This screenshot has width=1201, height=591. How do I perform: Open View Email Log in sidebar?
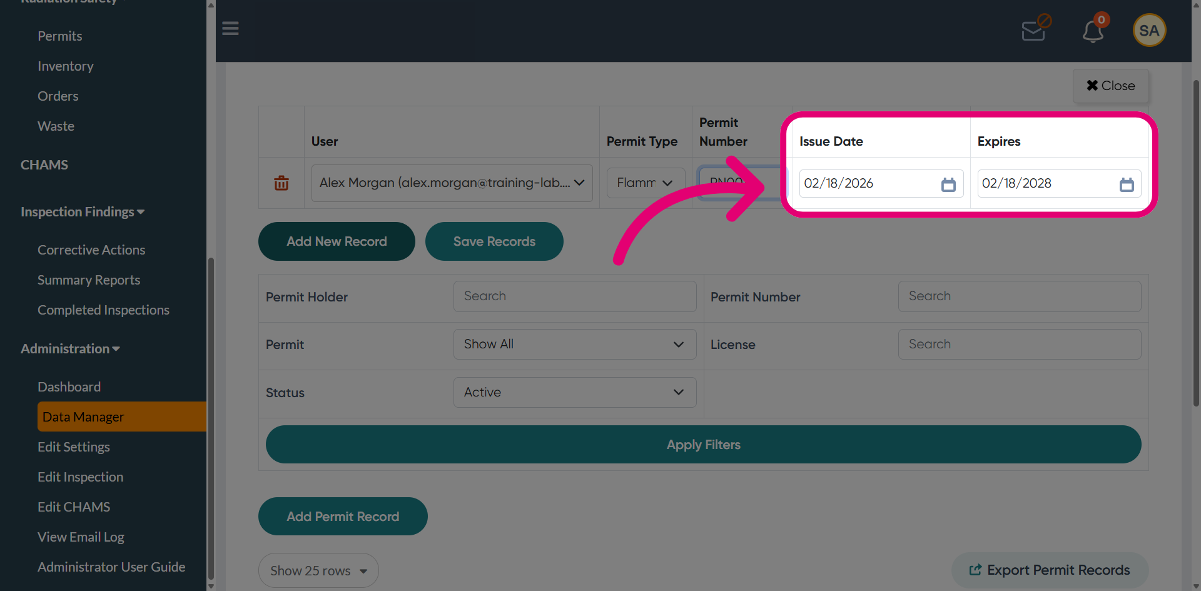point(81,537)
